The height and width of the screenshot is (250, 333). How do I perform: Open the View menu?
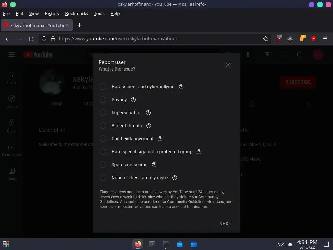click(34, 13)
